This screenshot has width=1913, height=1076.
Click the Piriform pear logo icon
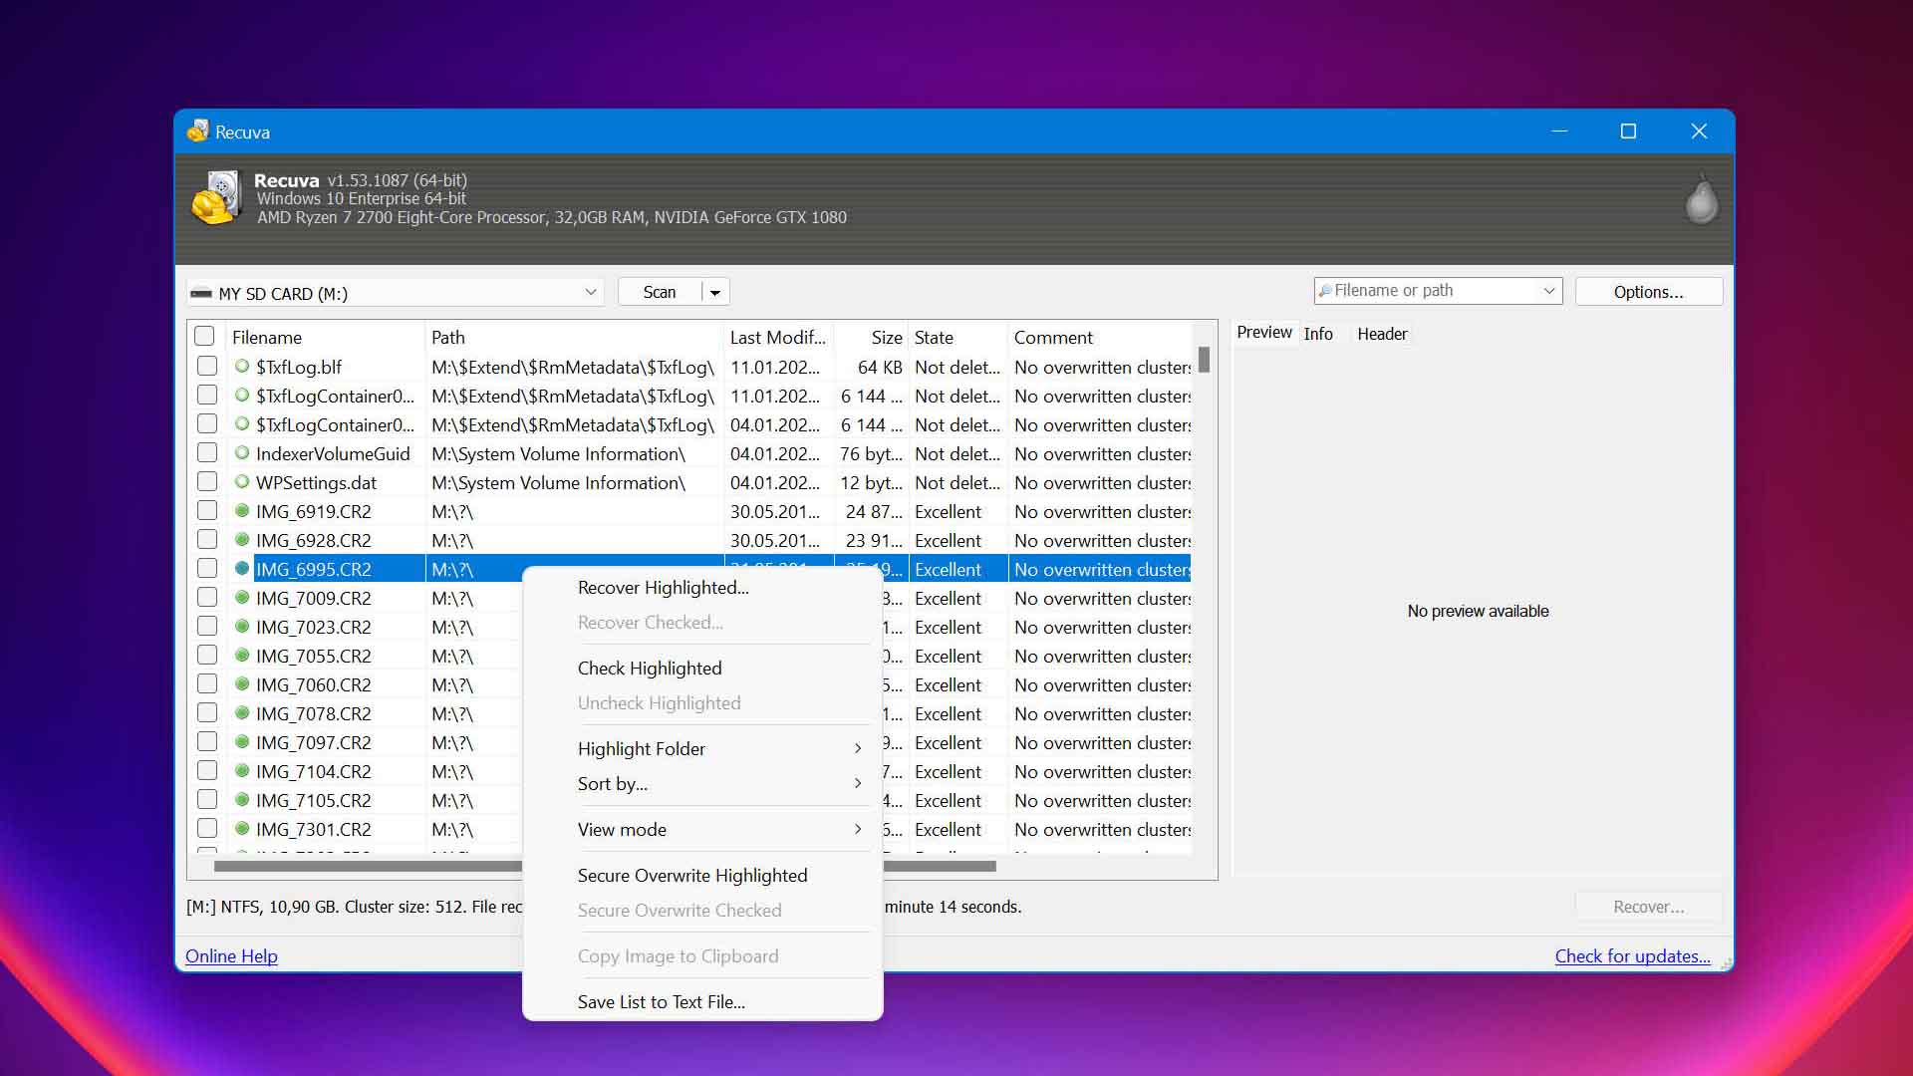click(x=1701, y=198)
